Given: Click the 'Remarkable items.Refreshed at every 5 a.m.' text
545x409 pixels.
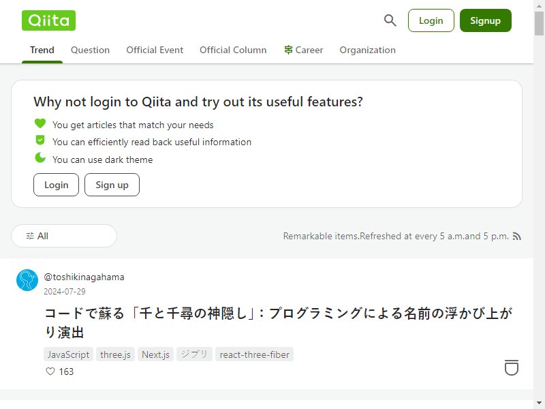Looking at the screenshot, I should (x=396, y=236).
